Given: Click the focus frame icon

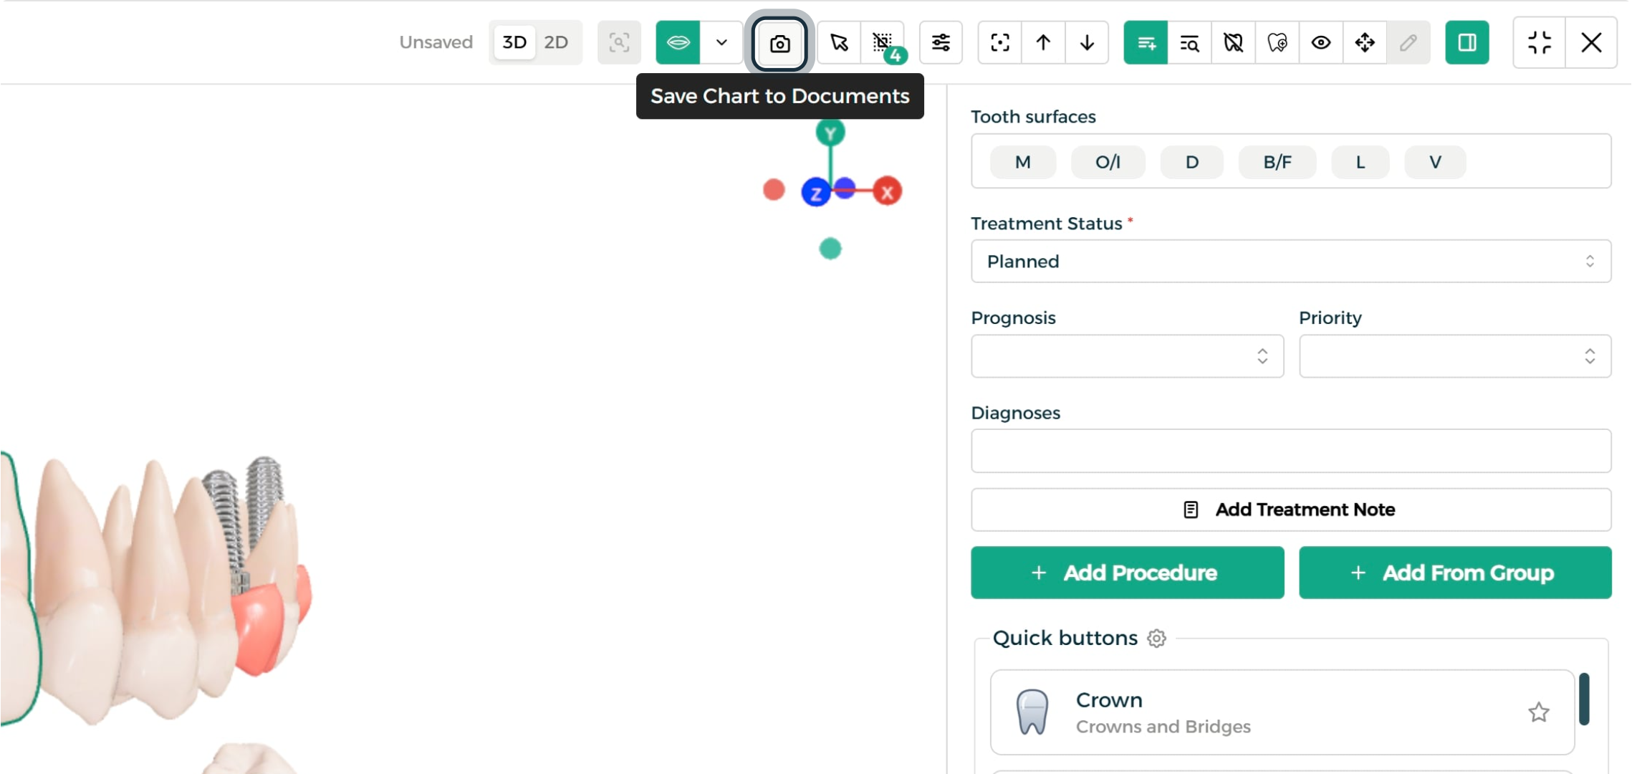Looking at the screenshot, I should pyautogui.click(x=1000, y=43).
